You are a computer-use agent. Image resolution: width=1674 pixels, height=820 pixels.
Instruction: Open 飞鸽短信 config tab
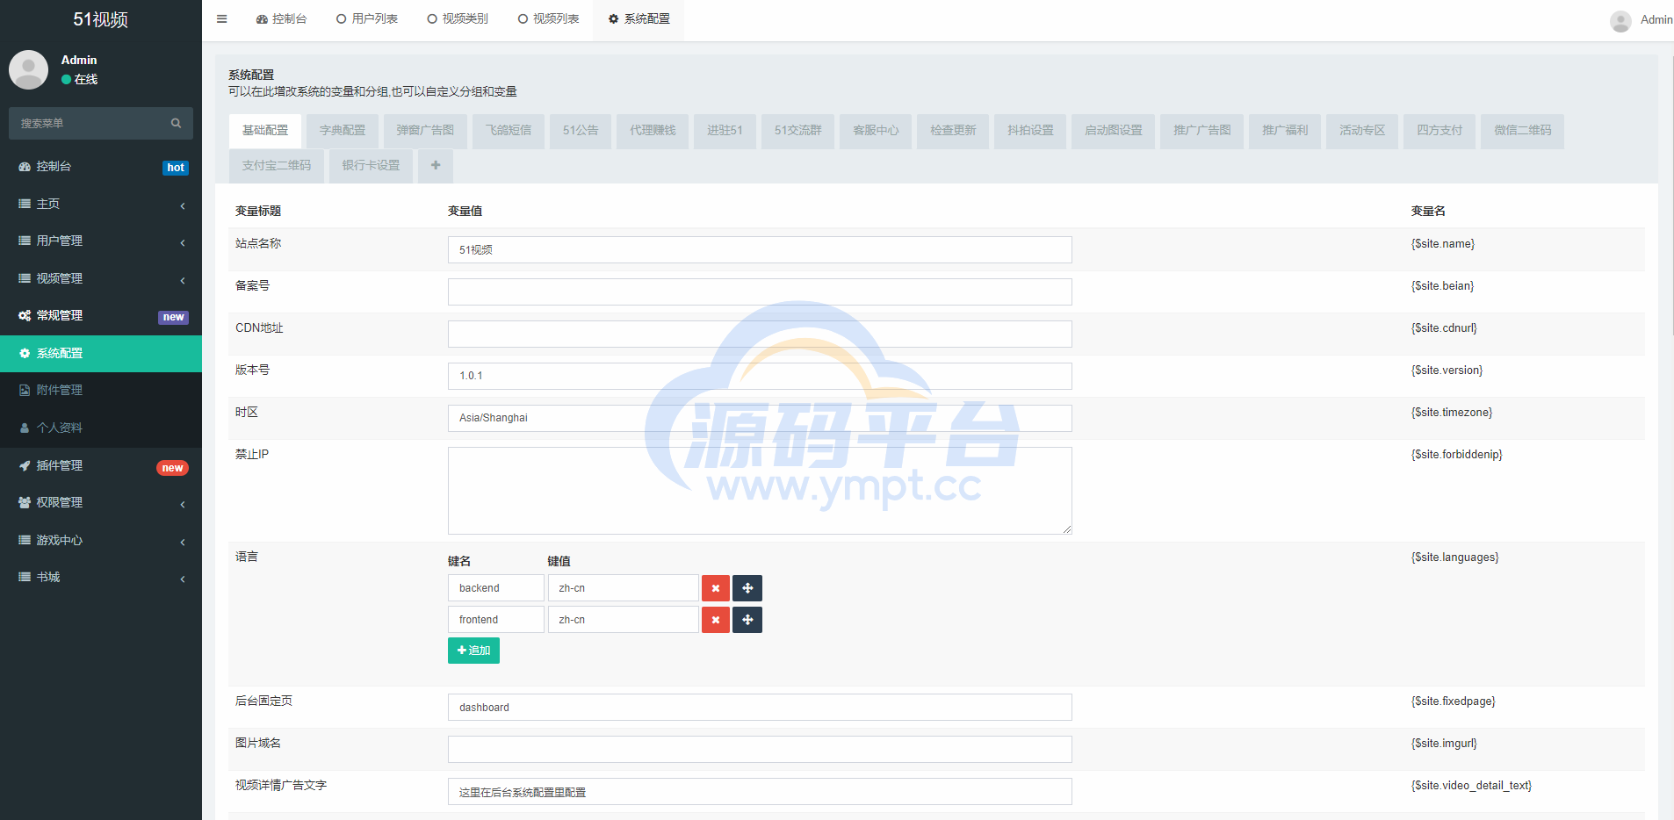pyautogui.click(x=509, y=131)
